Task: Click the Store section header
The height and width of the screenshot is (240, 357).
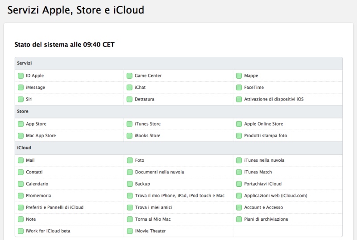Action: (x=179, y=111)
